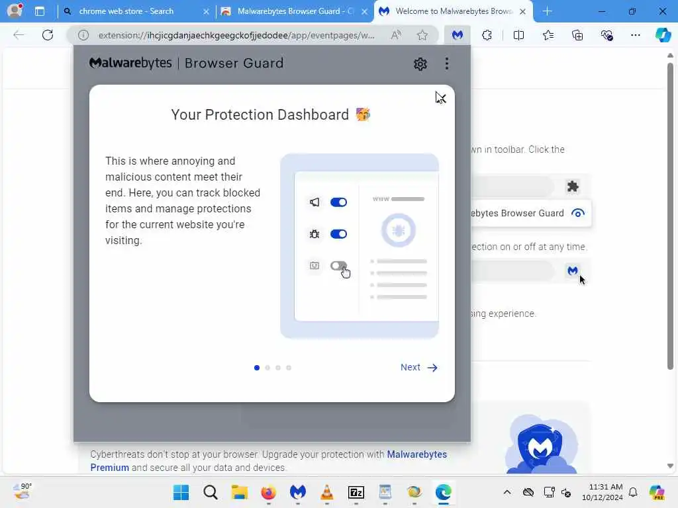
Task: Select the fourth onboarding page dot
Action: [289, 368]
